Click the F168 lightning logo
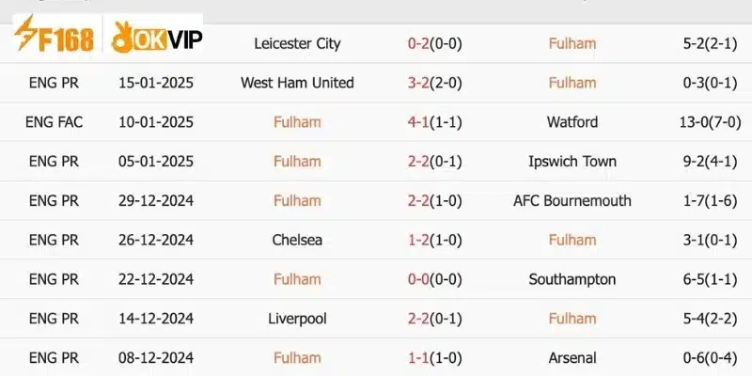The height and width of the screenshot is (376, 752). pyautogui.click(x=54, y=33)
